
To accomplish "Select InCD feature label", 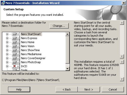I will (x=24, y=66).
